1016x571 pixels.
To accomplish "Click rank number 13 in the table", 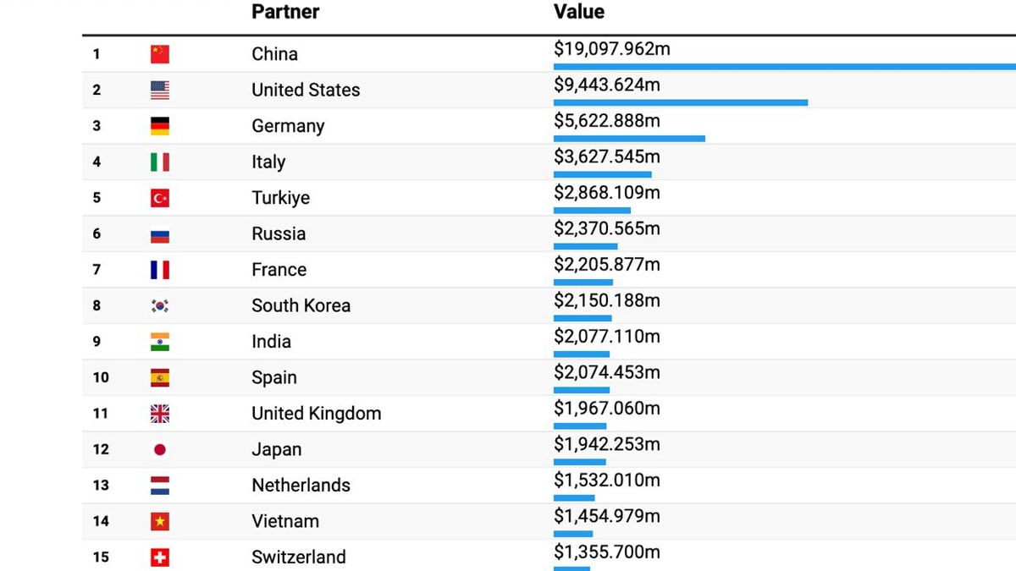I will (101, 486).
